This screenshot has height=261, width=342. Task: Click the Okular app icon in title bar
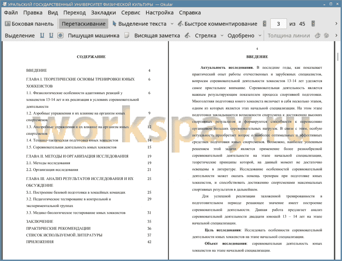point(4,4)
